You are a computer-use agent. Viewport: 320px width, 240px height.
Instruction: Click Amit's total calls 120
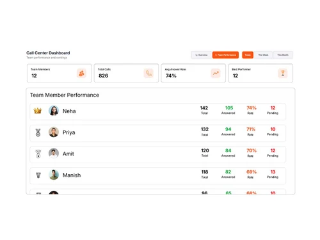[205, 150]
